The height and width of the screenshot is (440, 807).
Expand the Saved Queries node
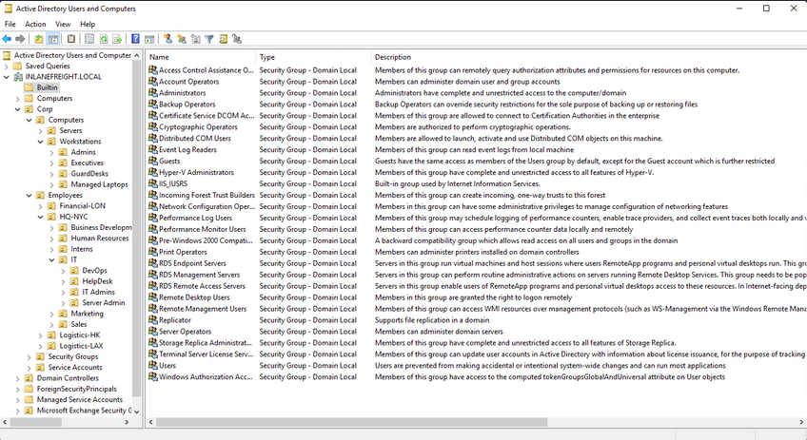click(7, 67)
